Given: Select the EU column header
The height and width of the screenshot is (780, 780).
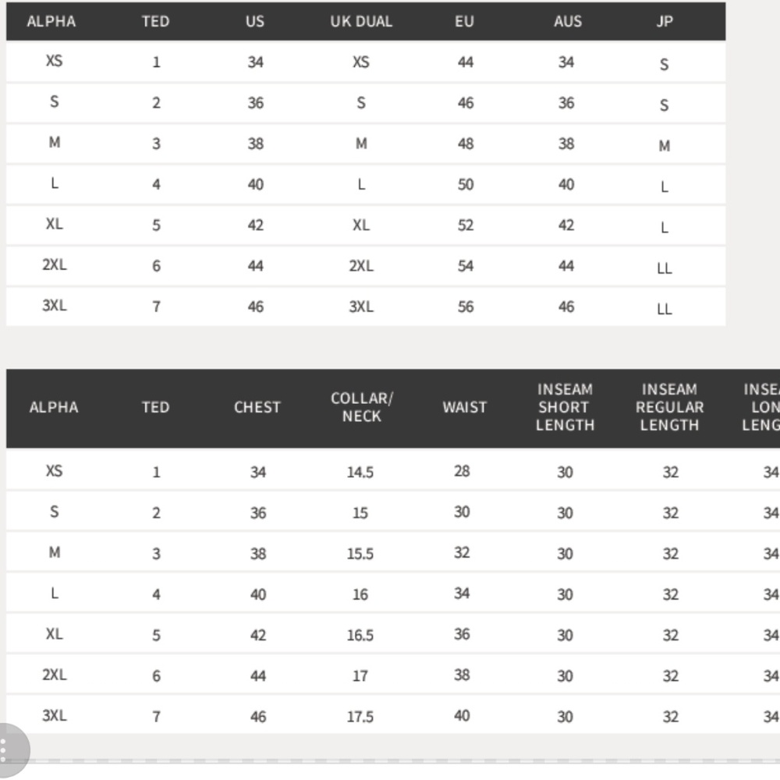Looking at the screenshot, I should (x=464, y=22).
